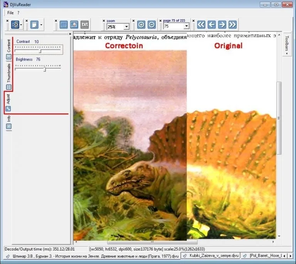Go to previous page with left arrow
296x264 pixels.
(212, 25)
